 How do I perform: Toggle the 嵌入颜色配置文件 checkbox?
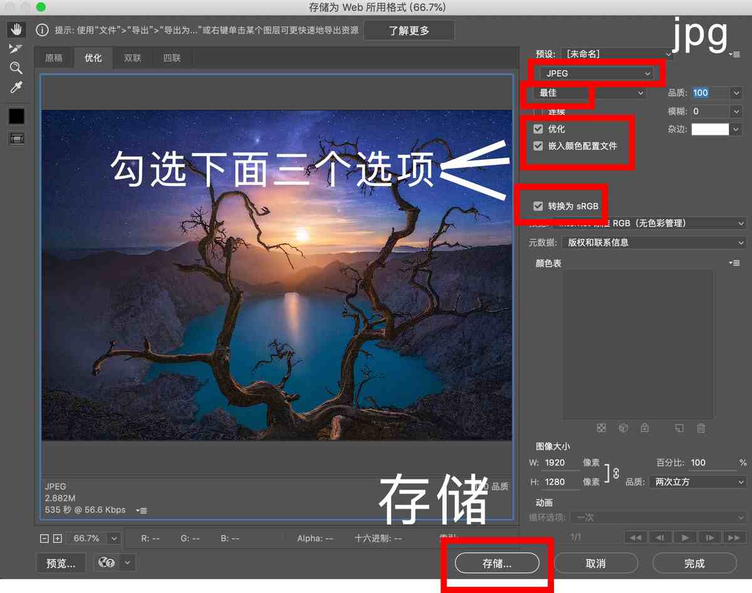click(538, 146)
